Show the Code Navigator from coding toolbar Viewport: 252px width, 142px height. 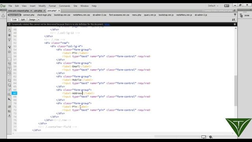(x=9, y=35)
